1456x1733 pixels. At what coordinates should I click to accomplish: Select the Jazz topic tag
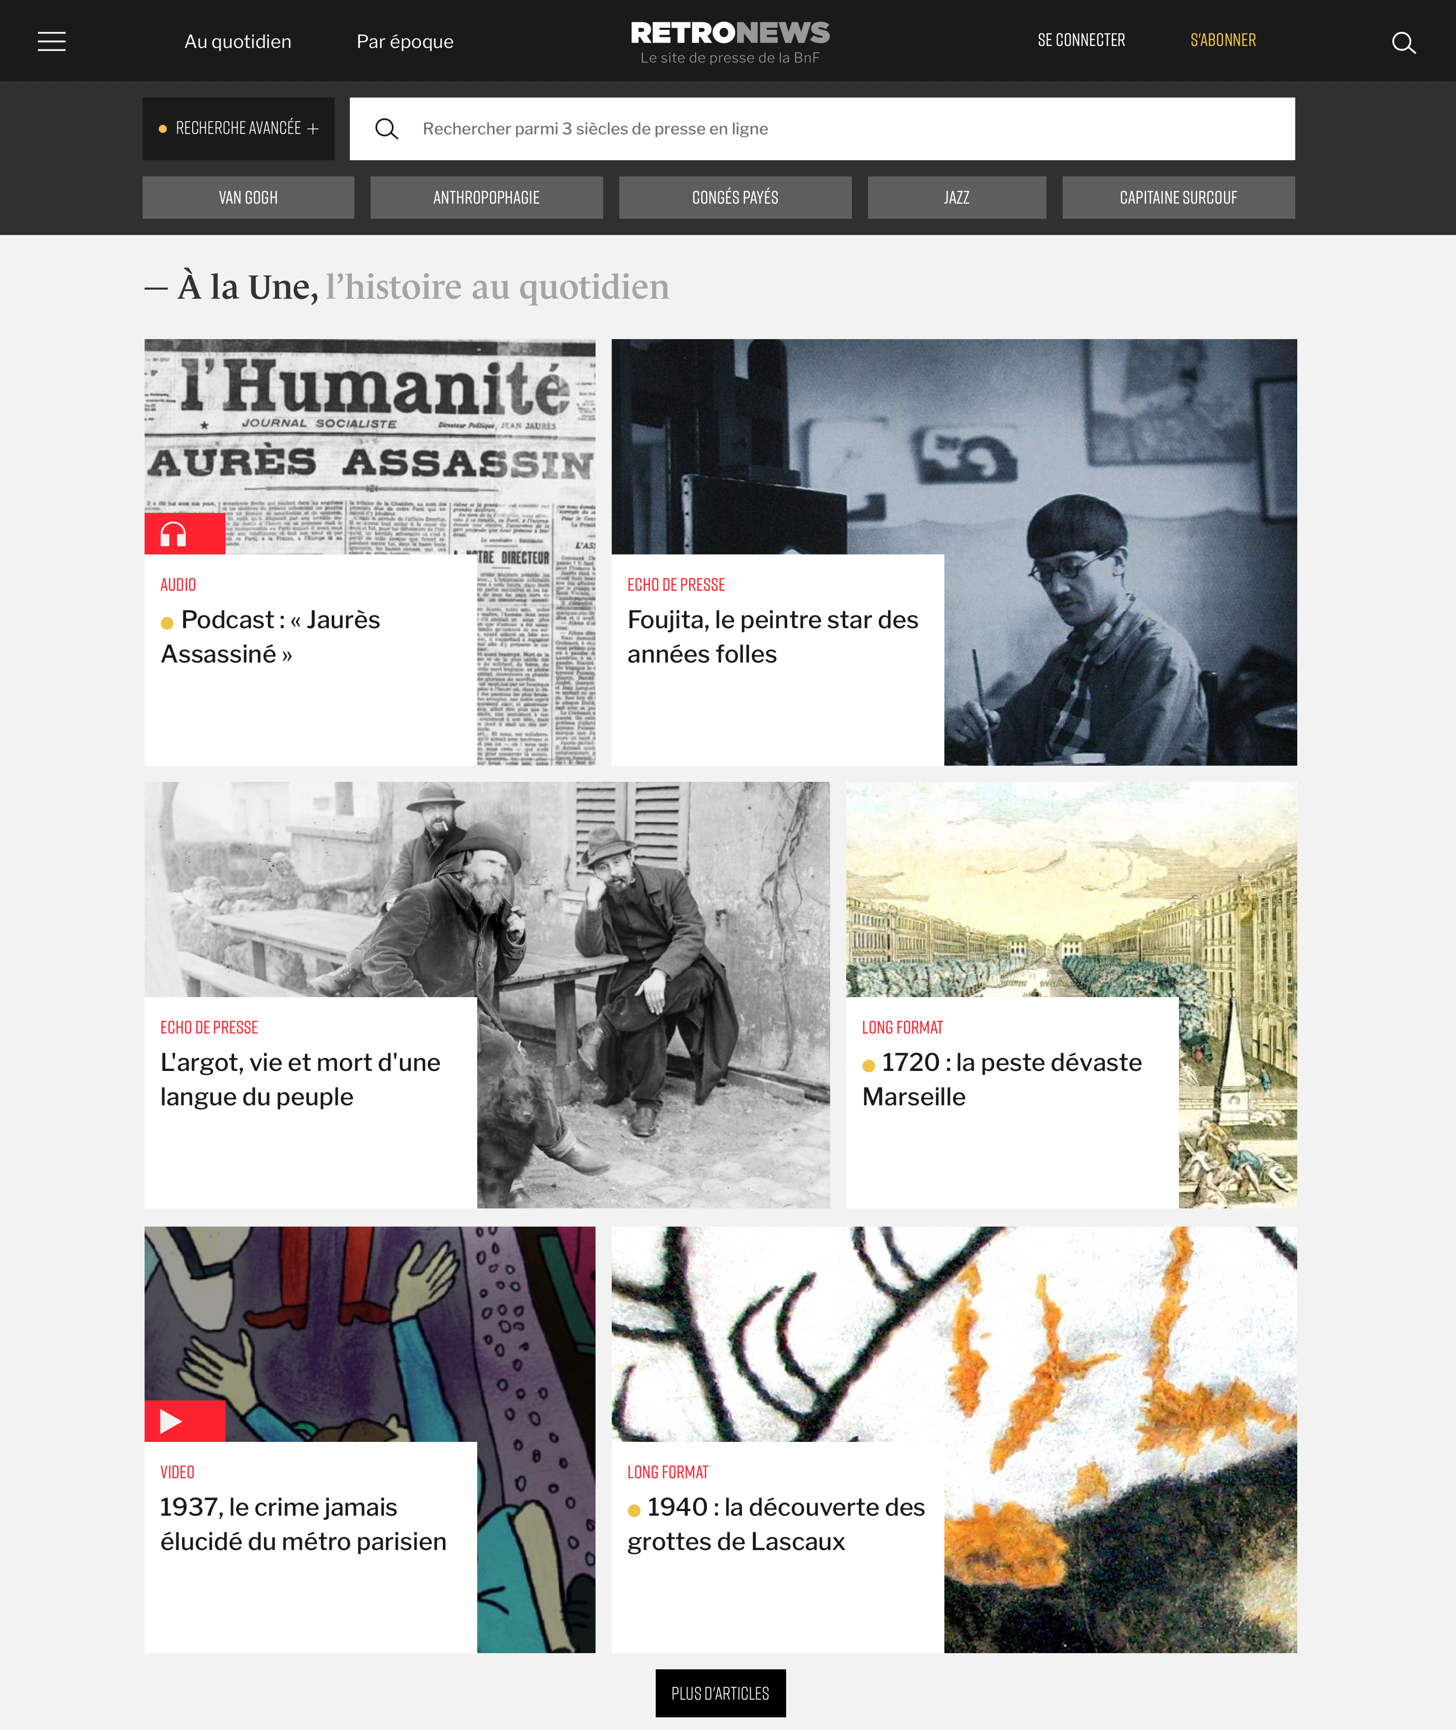(x=957, y=197)
